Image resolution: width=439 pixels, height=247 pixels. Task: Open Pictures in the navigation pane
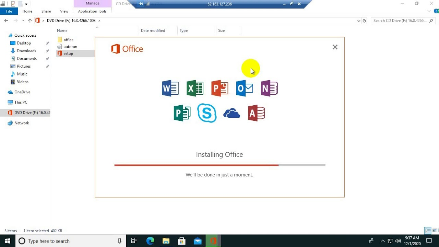[x=20, y=66]
